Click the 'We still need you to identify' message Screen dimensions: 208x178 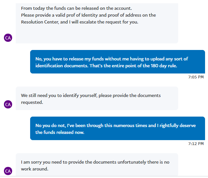[97, 98]
